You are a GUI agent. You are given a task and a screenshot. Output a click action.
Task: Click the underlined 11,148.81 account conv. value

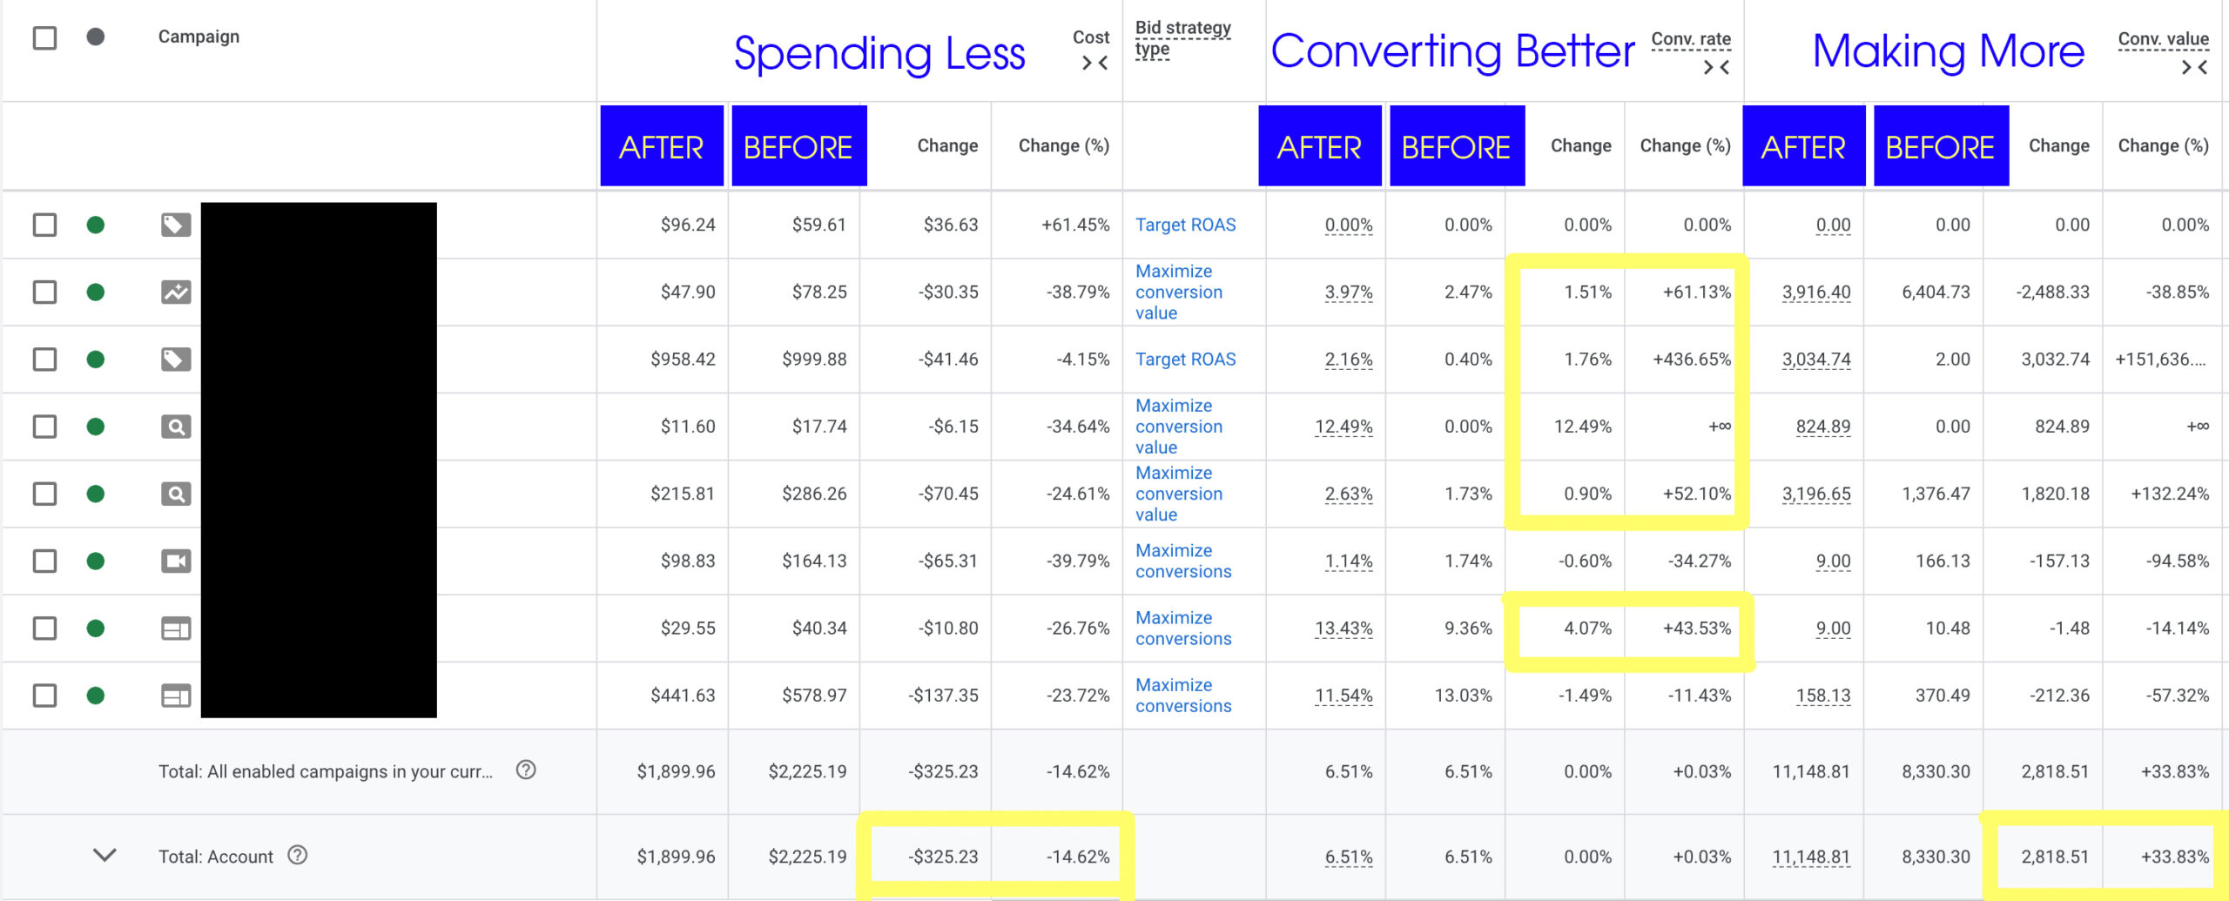(1810, 857)
